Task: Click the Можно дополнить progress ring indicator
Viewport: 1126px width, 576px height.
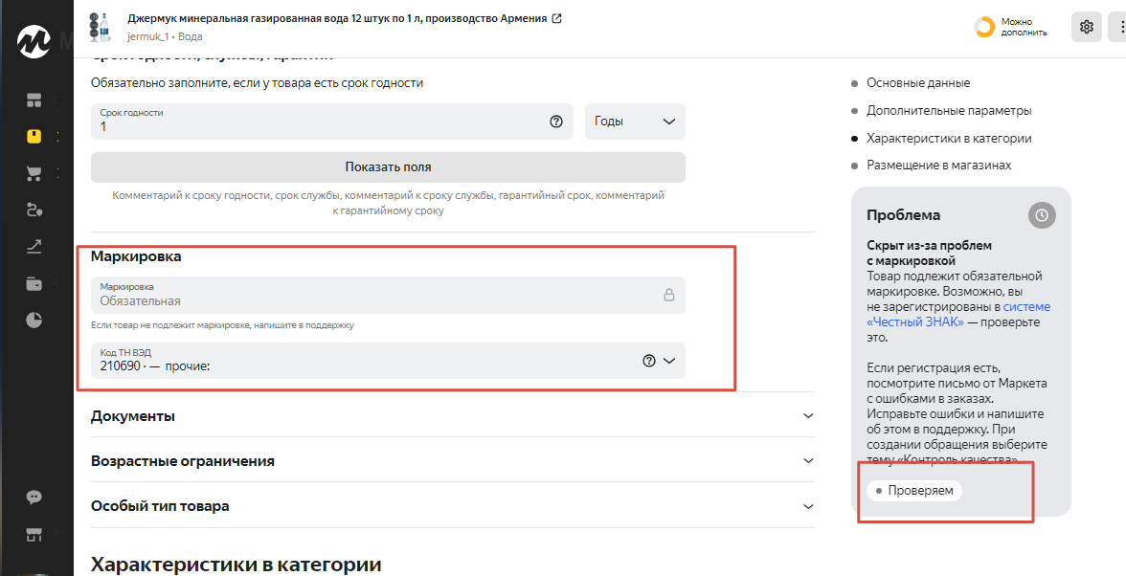Action: coord(984,27)
